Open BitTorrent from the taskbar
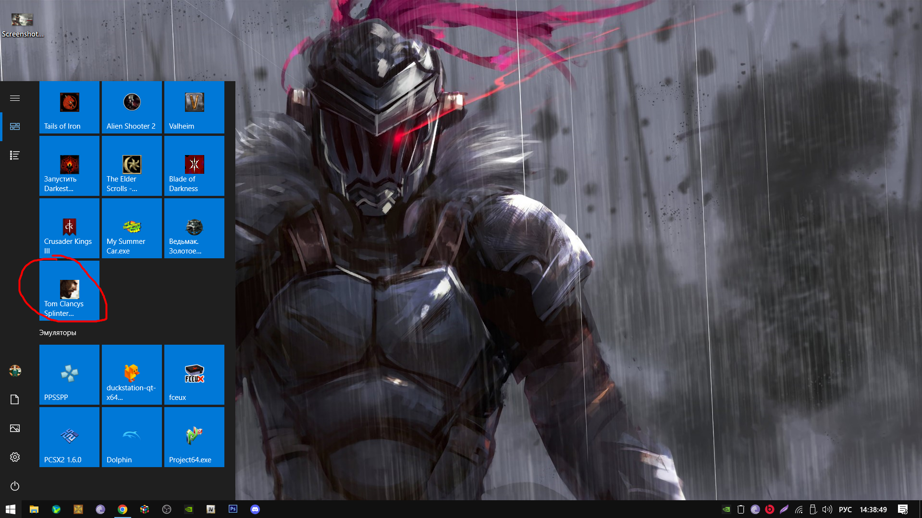Viewport: 922px width, 518px height. pyautogui.click(x=100, y=509)
